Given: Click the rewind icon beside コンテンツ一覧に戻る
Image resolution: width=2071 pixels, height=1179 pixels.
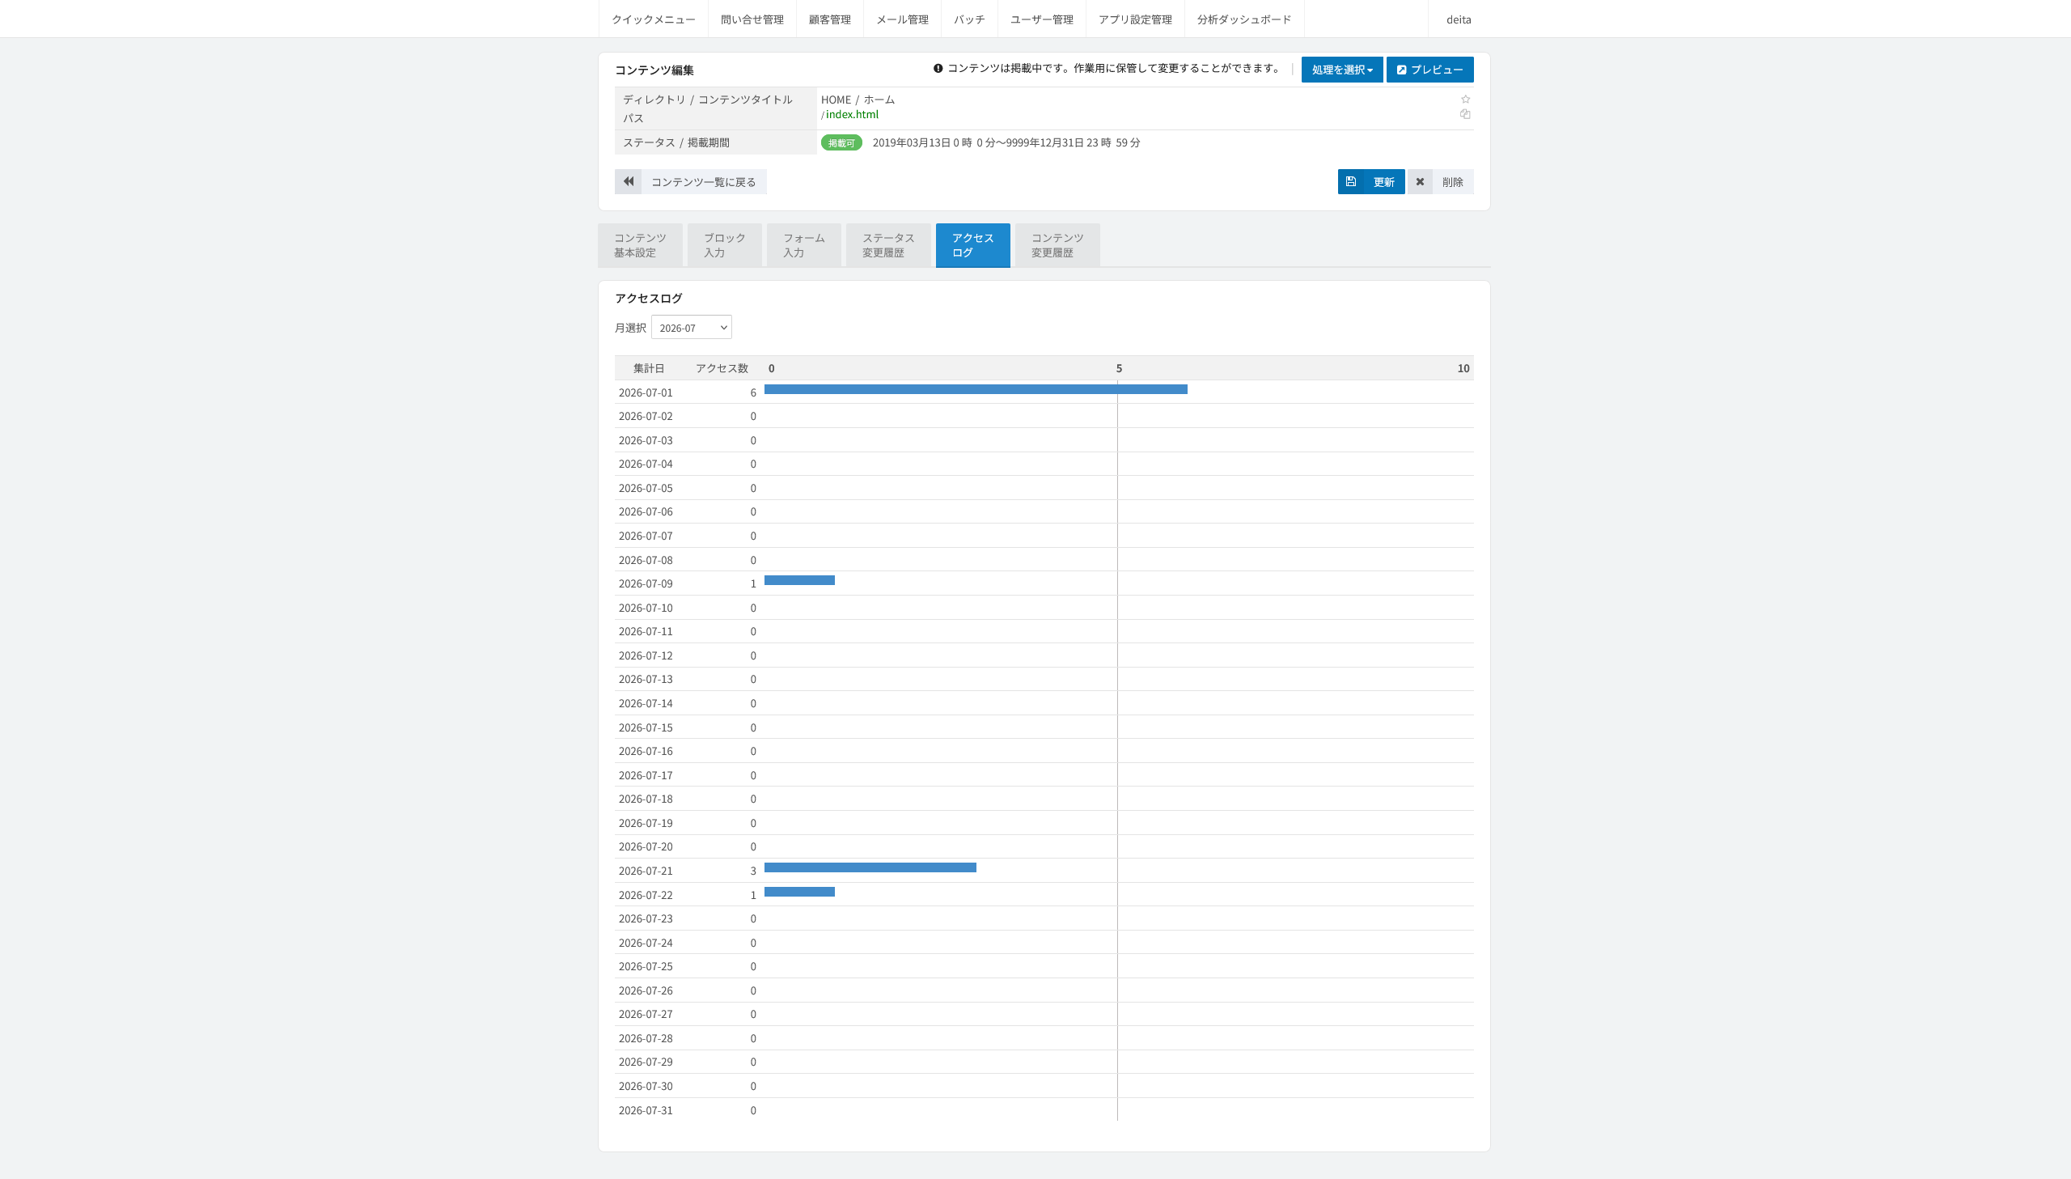Looking at the screenshot, I should (628, 181).
